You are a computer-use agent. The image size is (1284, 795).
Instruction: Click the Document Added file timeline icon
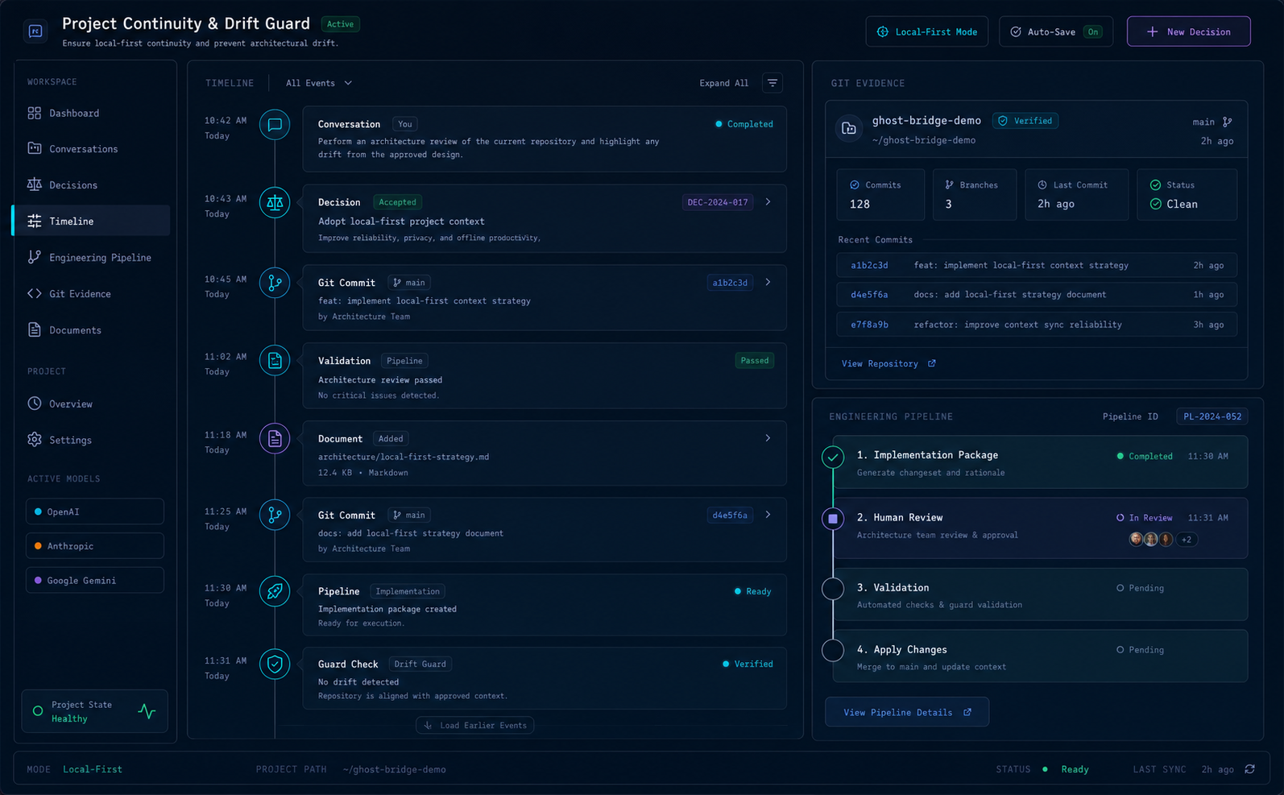pyautogui.click(x=275, y=439)
